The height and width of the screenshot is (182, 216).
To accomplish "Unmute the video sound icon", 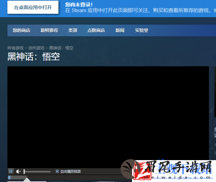I will tap(18, 172).
